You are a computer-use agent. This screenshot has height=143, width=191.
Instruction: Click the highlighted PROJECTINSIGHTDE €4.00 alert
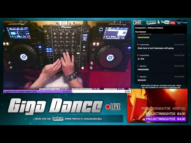(x=166, y=119)
